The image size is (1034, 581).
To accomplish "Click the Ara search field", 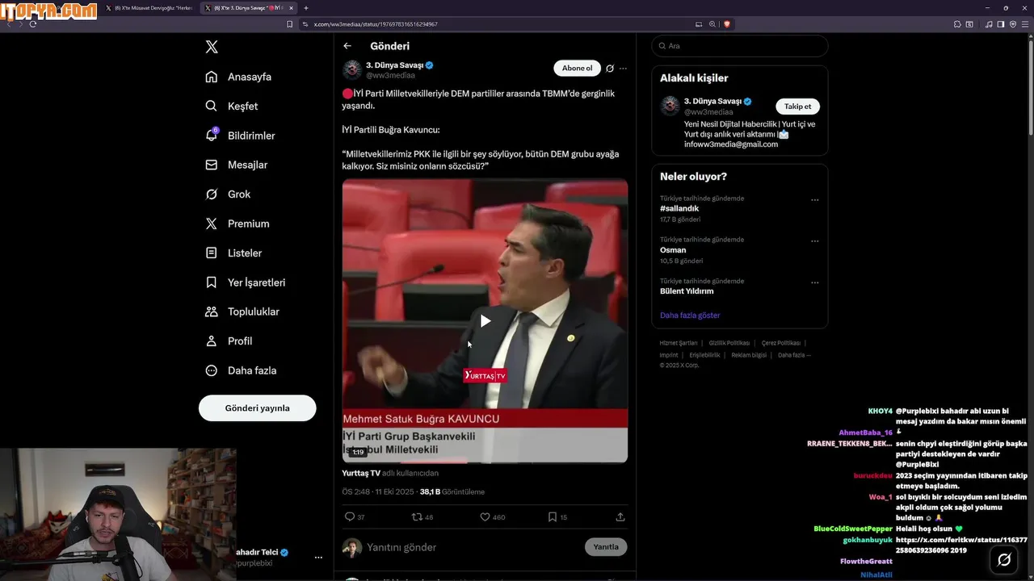I will 740,46.
